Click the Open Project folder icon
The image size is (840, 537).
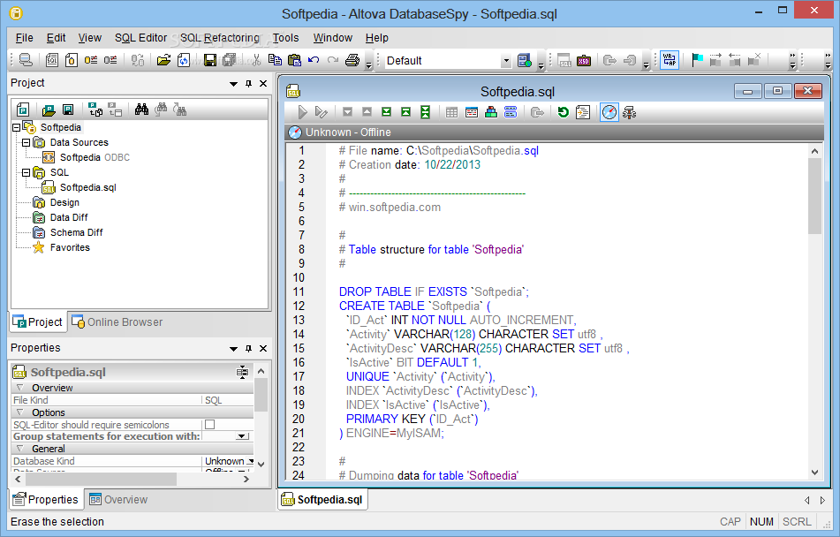pos(49,110)
